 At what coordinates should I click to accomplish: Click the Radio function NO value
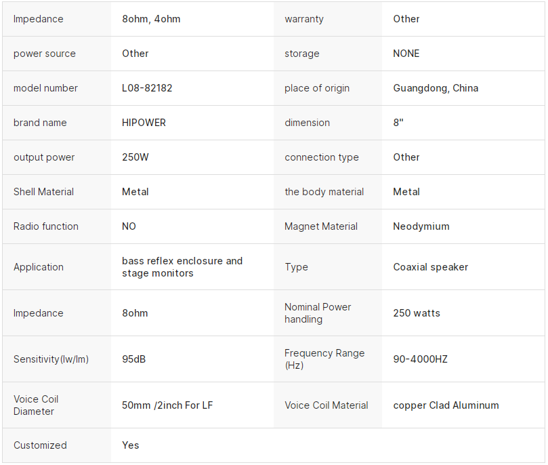coord(129,226)
